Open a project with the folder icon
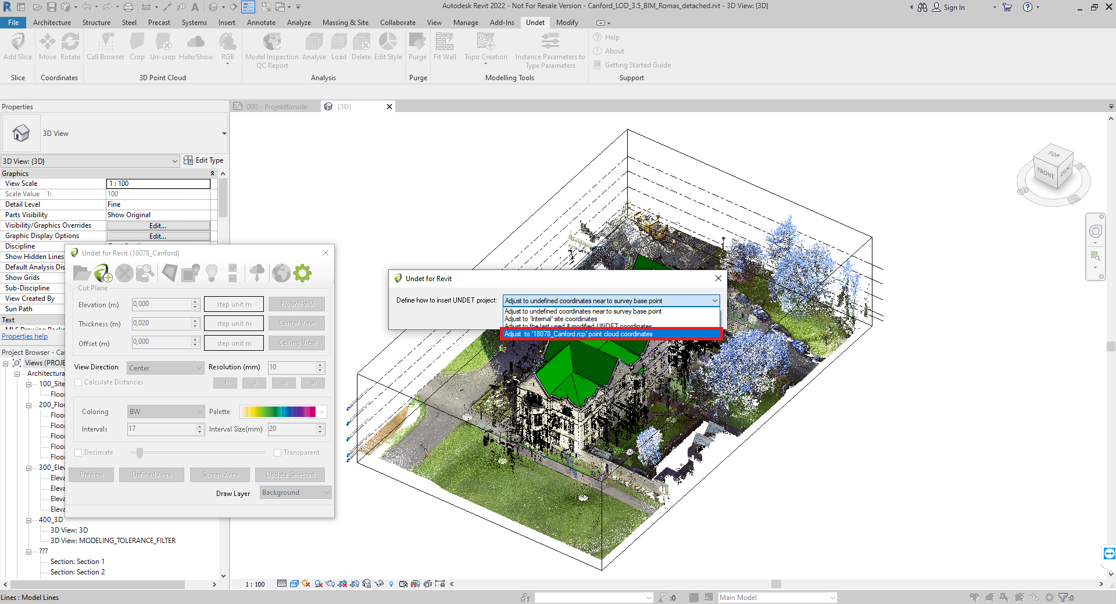Screen dimensions: 1116x604 (81, 273)
